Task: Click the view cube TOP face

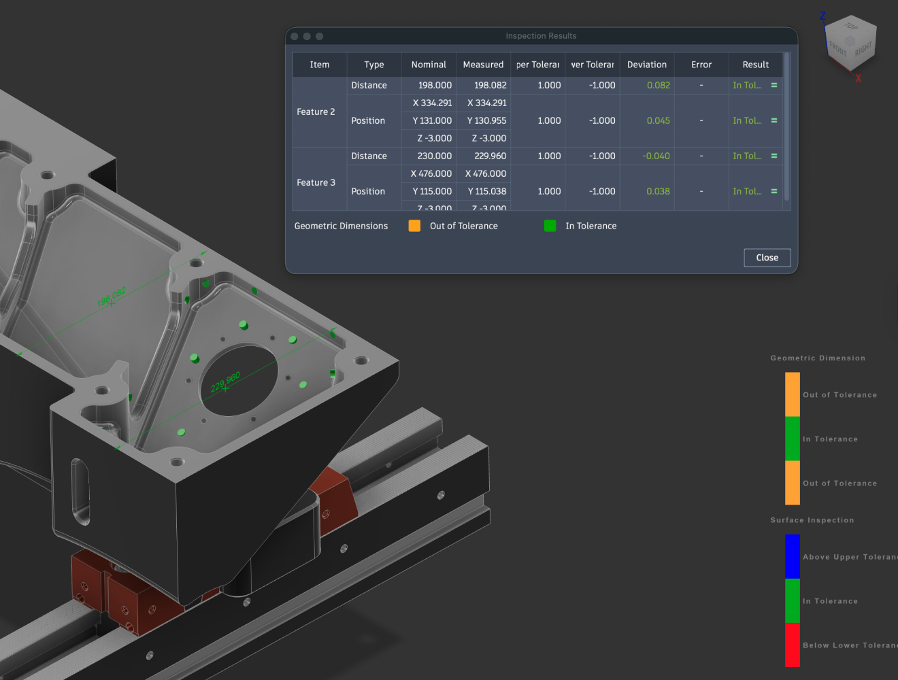Action: (851, 27)
